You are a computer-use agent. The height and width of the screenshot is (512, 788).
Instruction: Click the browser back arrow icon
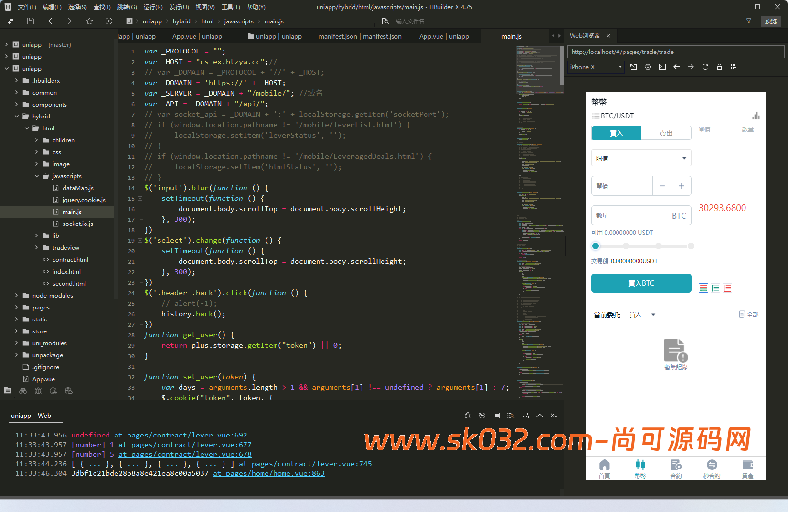pyautogui.click(x=676, y=67)
